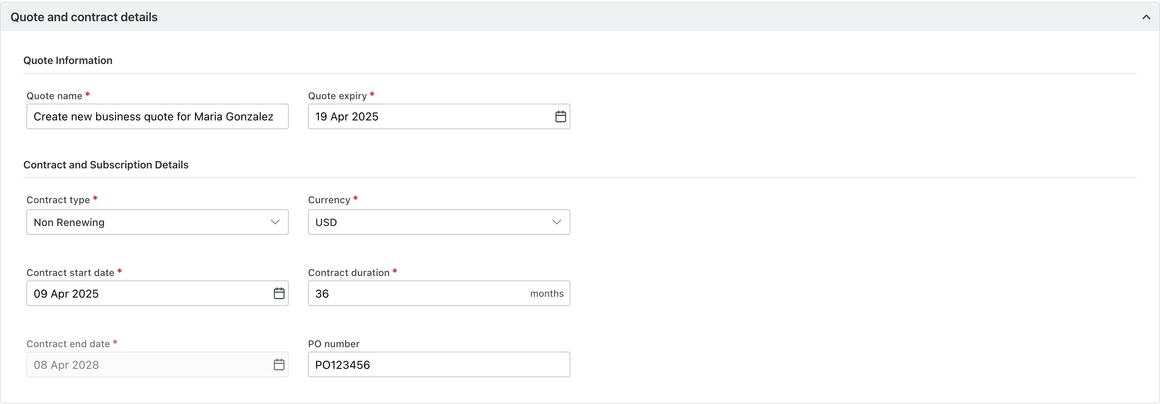This screenshot has width=1160, height=404.
Task: Click the 08 Apr 2028 end date
Action: click(x=66, y=365)
